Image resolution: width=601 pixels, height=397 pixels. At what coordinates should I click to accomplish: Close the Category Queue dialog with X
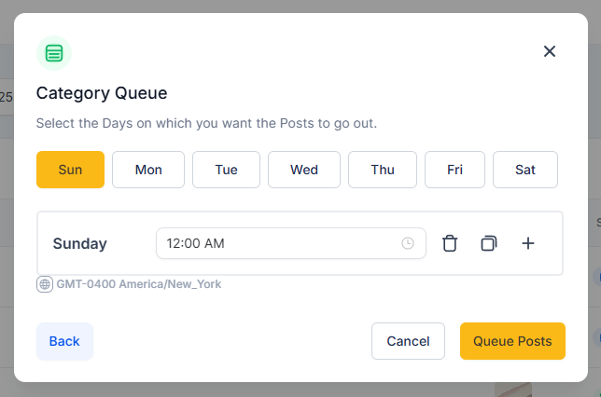pyautogui.click(x=550, y=51)
